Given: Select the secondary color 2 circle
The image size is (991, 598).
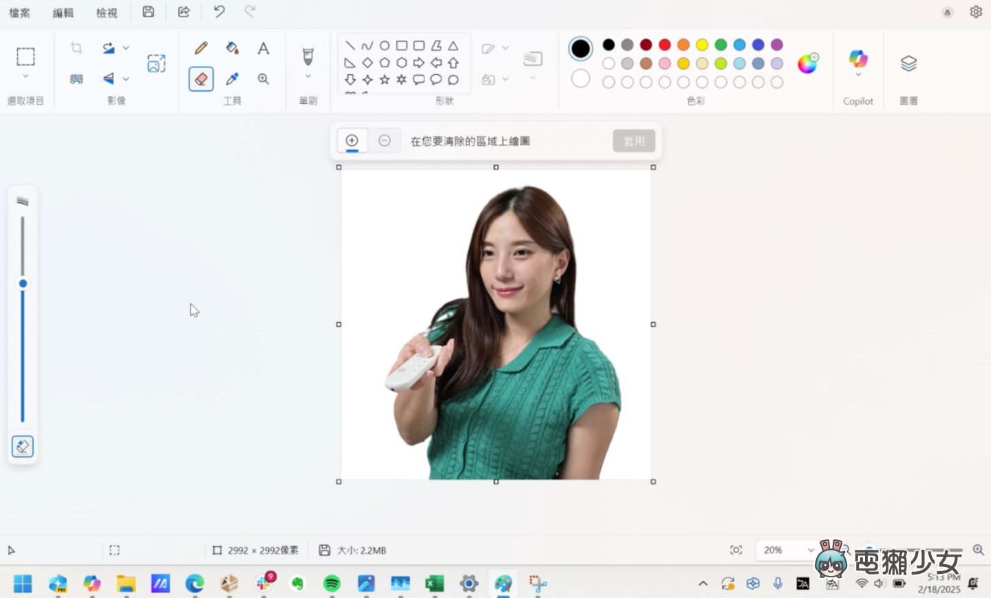Looking at the screenshot, I should pyautogui.click(x=580, y=78).
